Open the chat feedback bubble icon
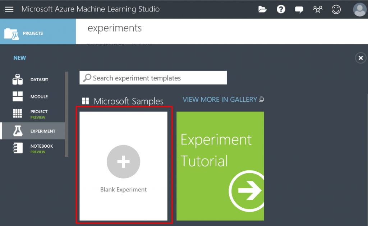 tap(299, 10)
